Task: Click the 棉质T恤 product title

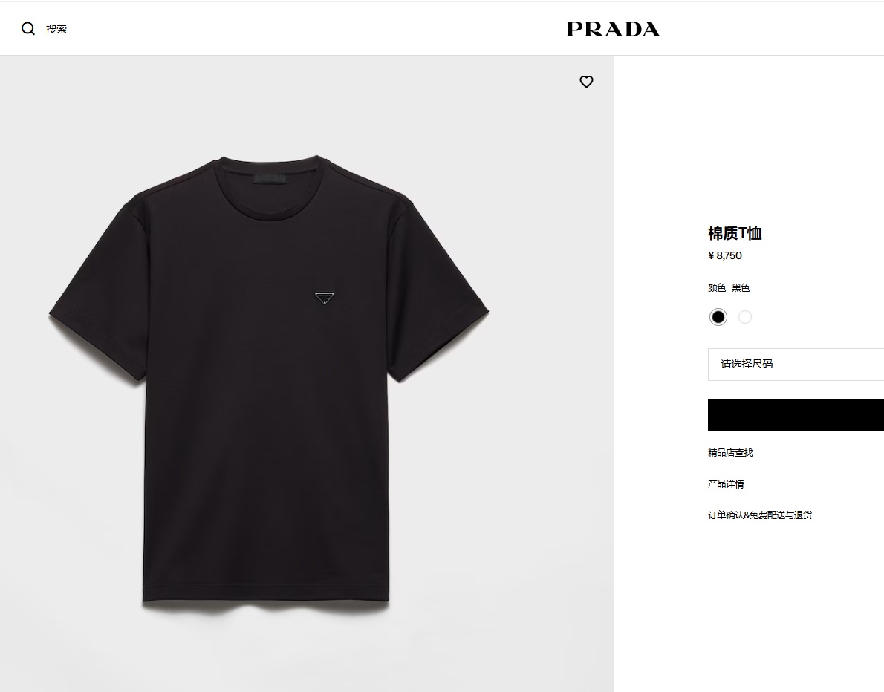Action: pos(735,232)
